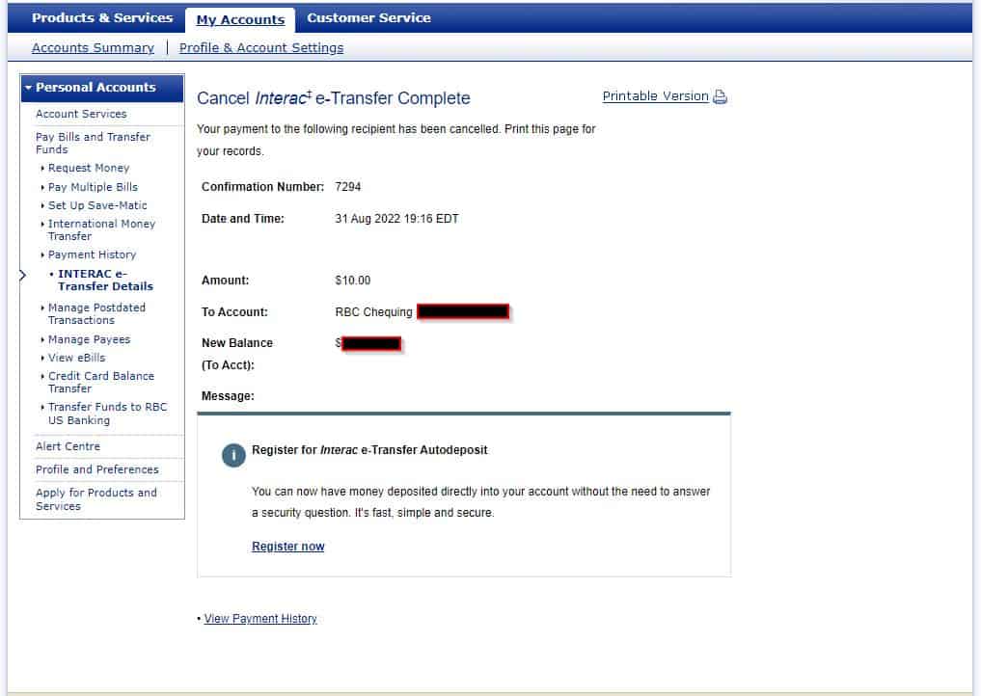The height and width of the screenshot is (696, 981).
Task: Open the Products & Services tab
Action: point(102,17)
